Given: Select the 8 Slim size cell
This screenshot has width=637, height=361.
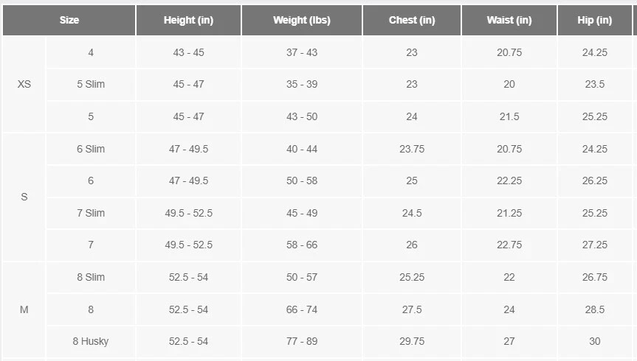Looking at the screenshot, I should (x=91, y=277).
